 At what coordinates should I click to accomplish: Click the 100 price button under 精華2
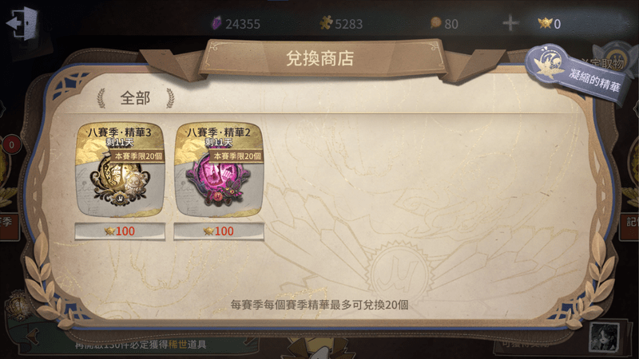point(219,231)
